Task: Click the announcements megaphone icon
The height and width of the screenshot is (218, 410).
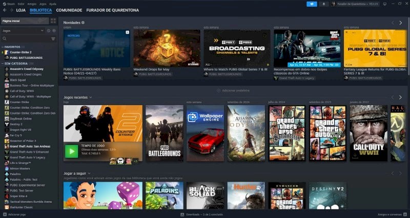Action: point(312,4)
